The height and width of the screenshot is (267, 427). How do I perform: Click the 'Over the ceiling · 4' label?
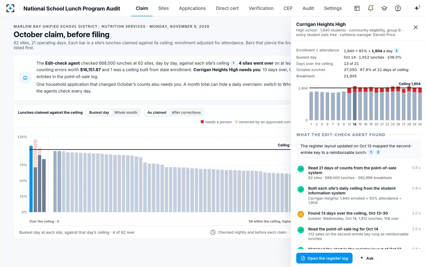(x=44, y=221)
